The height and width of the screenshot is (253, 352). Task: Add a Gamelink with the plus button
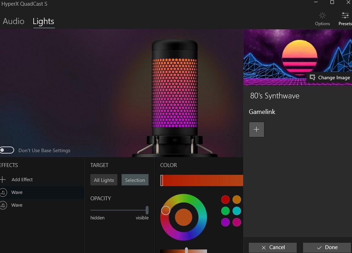click(256, 129)
